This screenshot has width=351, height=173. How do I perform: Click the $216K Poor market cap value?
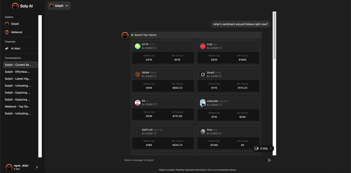click(214, 145)
